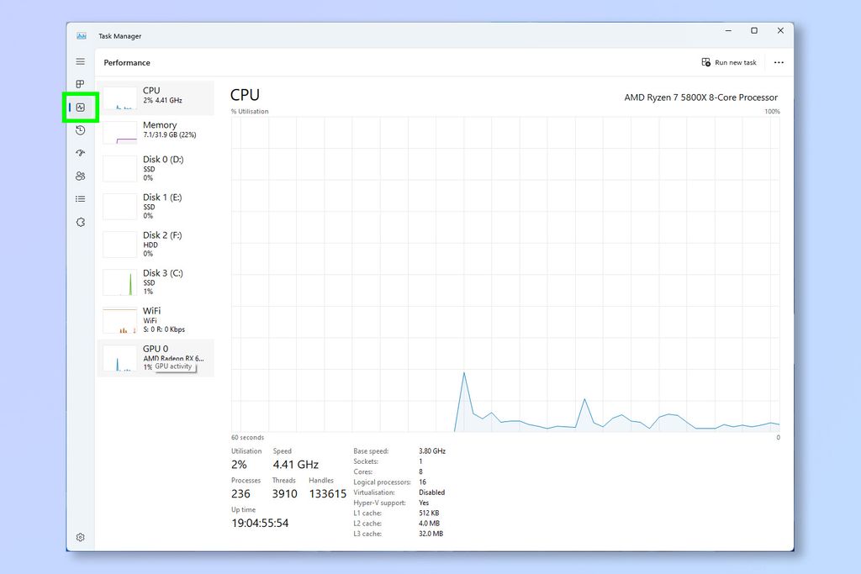Open the Users page icon
Image resolution: width=861 pixels, height=574 pixels.
(x=80, y=176)
